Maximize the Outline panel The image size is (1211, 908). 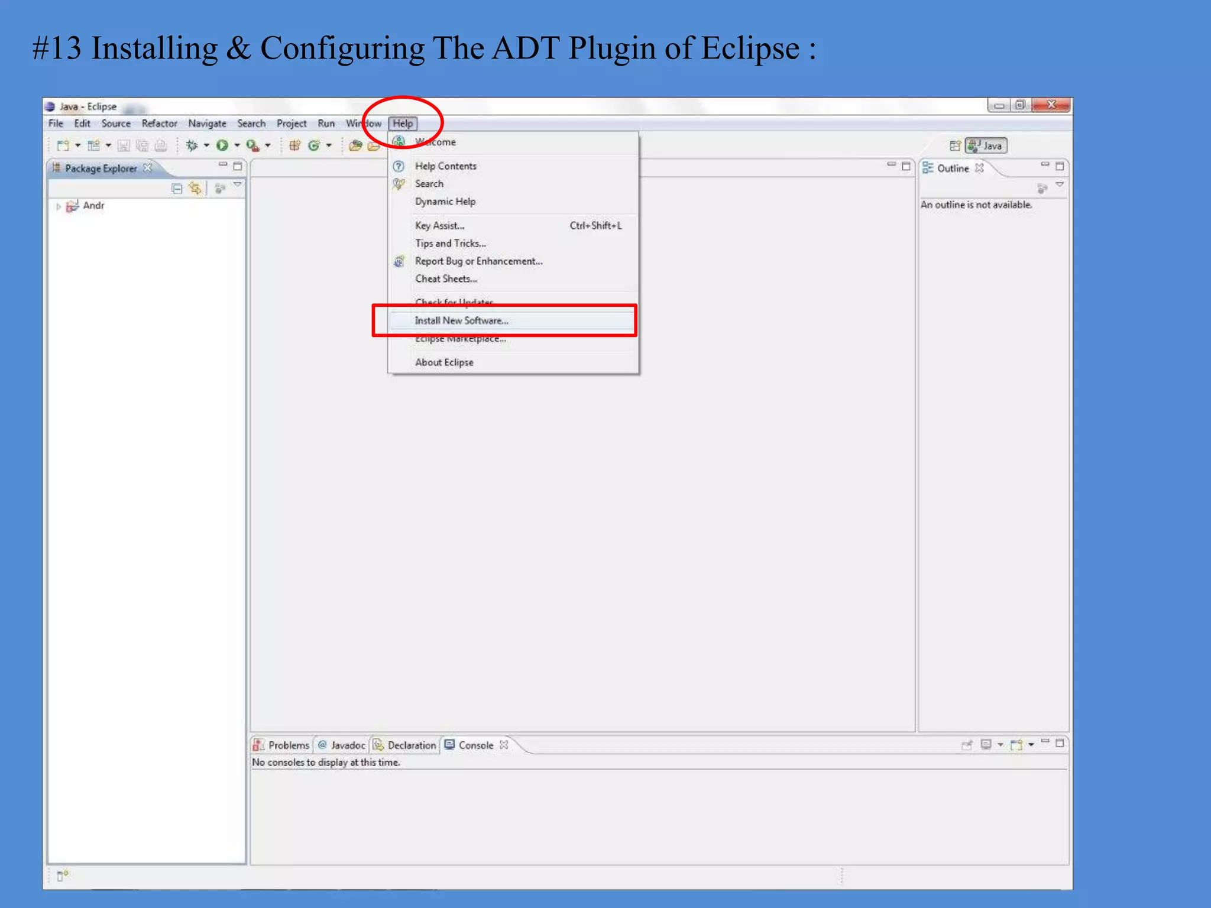tap(1060, 166)
